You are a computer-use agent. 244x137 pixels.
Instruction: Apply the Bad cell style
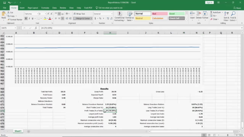(x=159, y=14)
